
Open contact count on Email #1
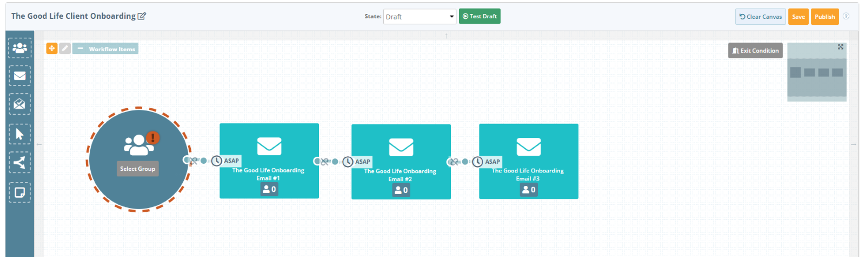(269, 189)
